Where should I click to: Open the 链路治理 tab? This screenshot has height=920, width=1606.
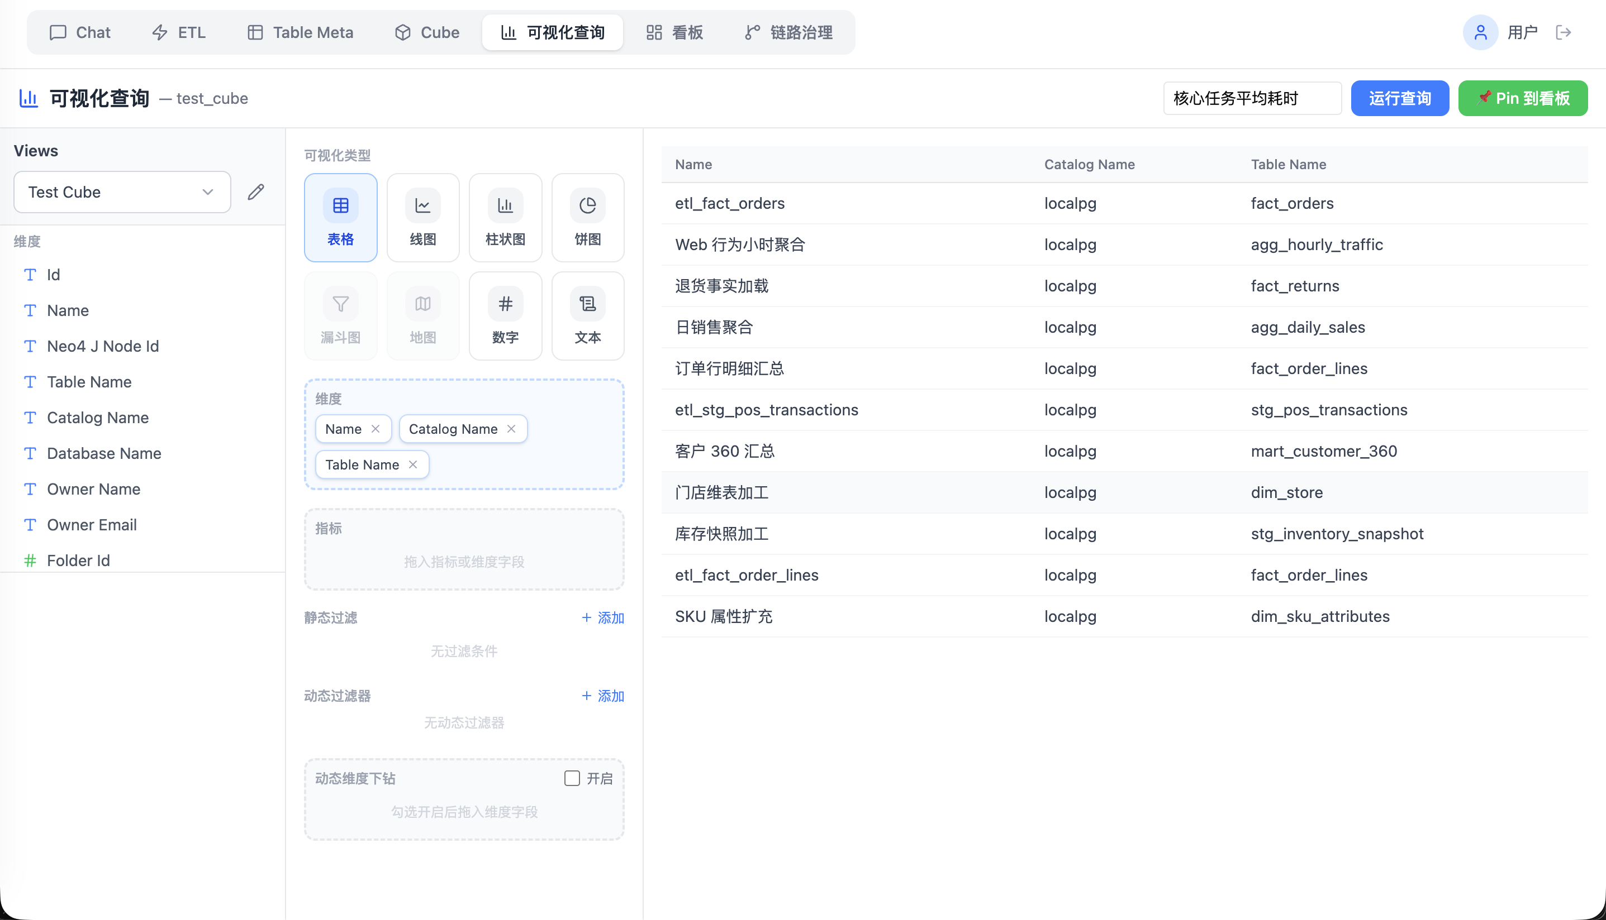[x=788, y=32]
